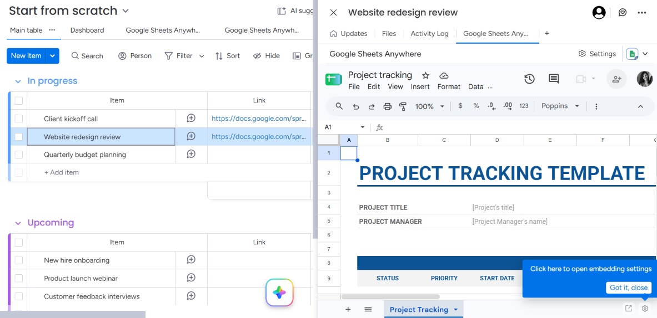Check the Website redesign review checkbox
The height and width of the screenshot is (318, 657).
pos(18,137)
